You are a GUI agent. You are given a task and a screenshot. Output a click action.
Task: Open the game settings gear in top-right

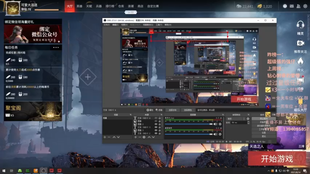(305, 6)
